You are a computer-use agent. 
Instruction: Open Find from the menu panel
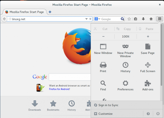(103, 85)
